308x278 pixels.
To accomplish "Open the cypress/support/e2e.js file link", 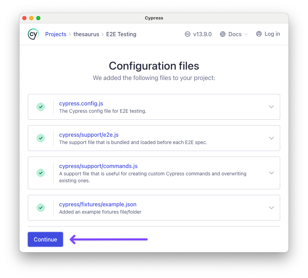I will 89,135.
